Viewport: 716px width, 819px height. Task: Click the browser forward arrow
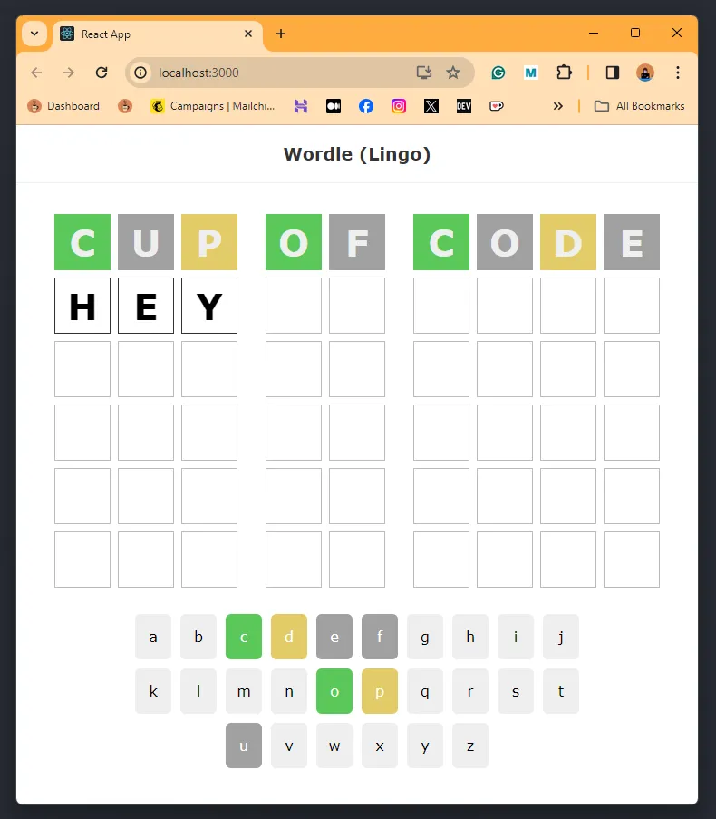[x=68, y=73]
